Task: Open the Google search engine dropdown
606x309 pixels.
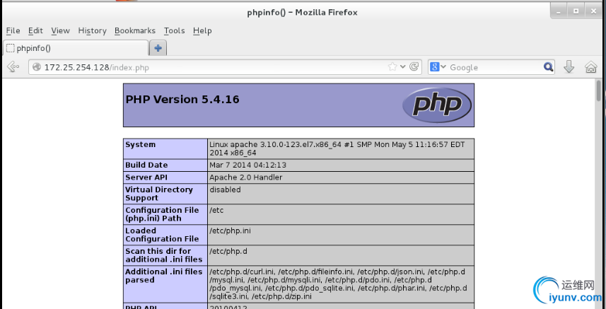Action: tap(438, 67)
